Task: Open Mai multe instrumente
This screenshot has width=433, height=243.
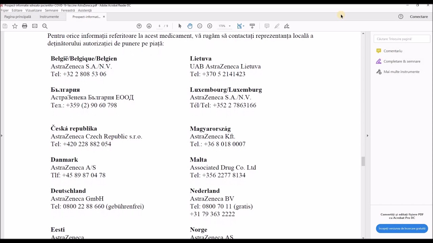Action: (402, 72)
